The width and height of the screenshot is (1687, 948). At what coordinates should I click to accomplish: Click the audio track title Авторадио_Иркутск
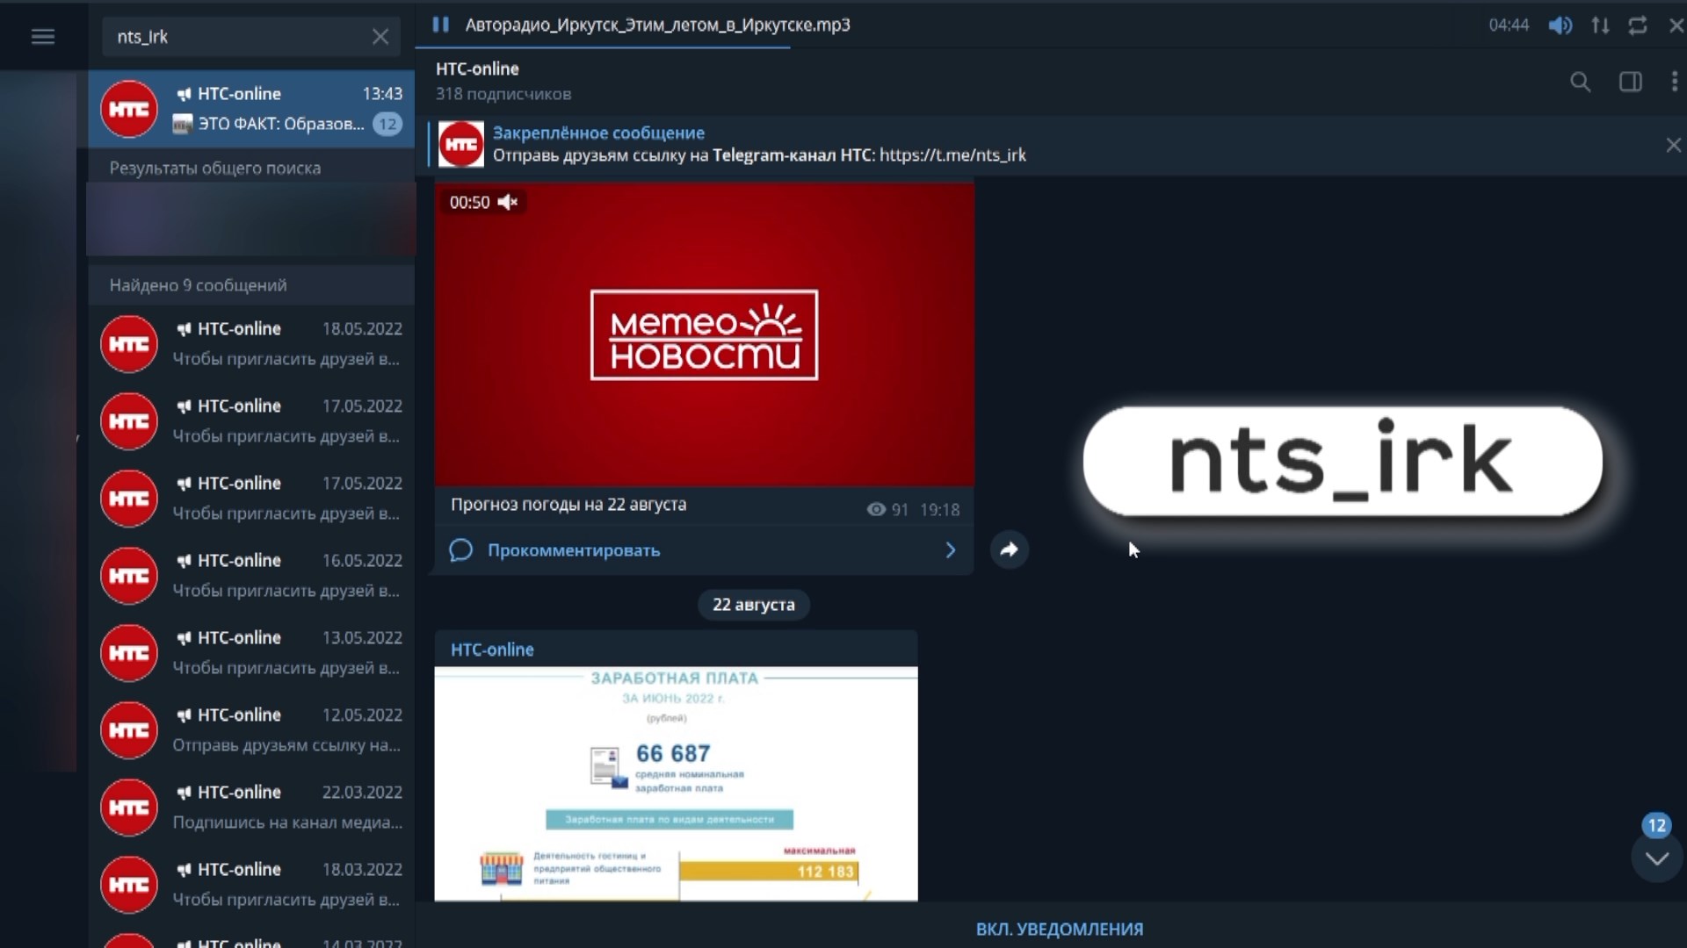(657, 25)
